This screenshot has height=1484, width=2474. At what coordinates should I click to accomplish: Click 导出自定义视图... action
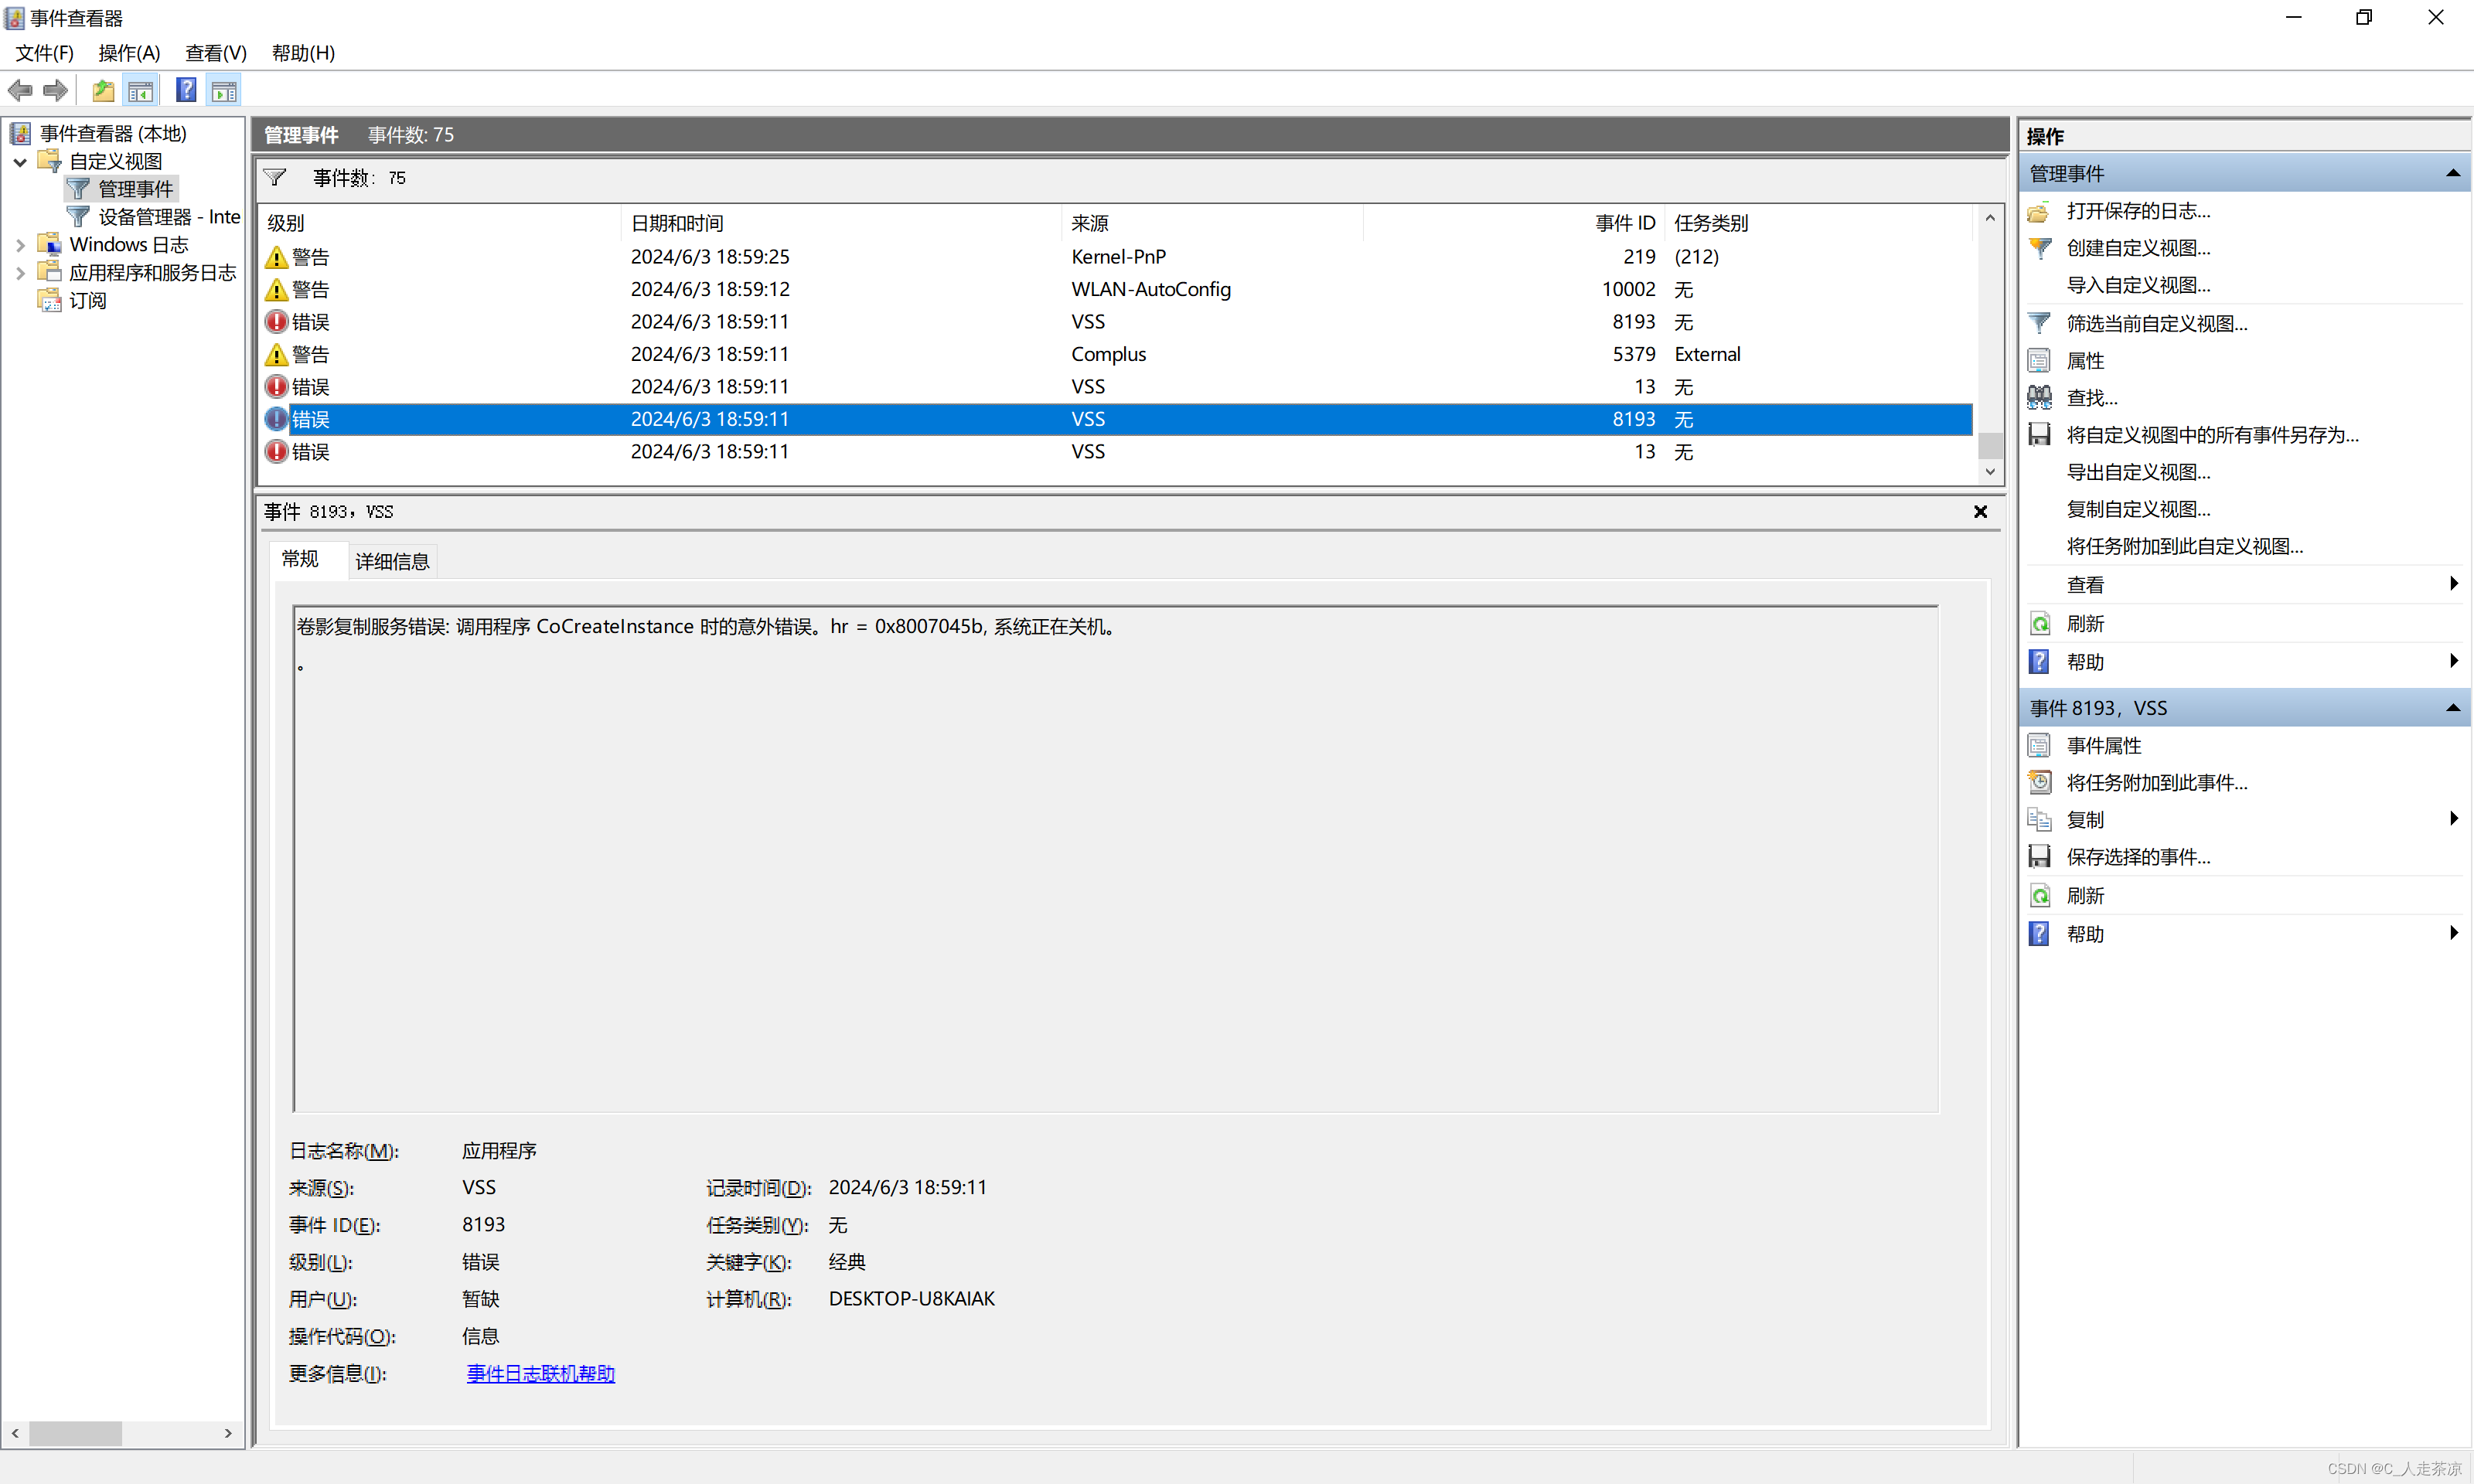pyautogui.click(x=2139, y=472)
